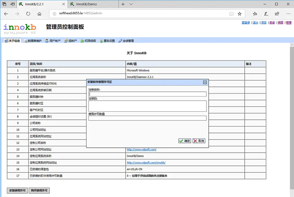Image resolution: width=294 pixels, height=197 pixels.
Task: Click the scrollbar up arrow
Action: coord(292,45)
